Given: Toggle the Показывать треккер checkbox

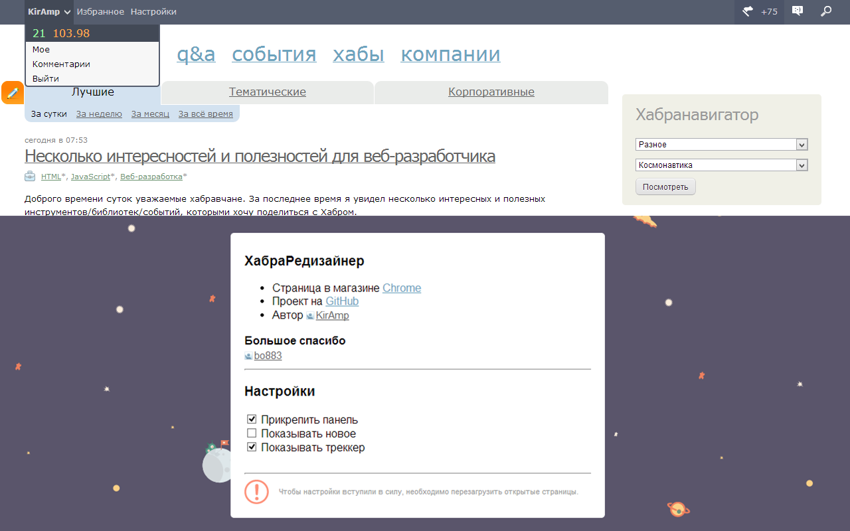Looking at the screenshot, I should coord(252,447).
